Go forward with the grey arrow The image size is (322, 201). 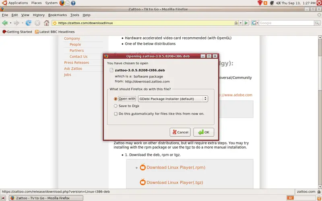(17, 23)
